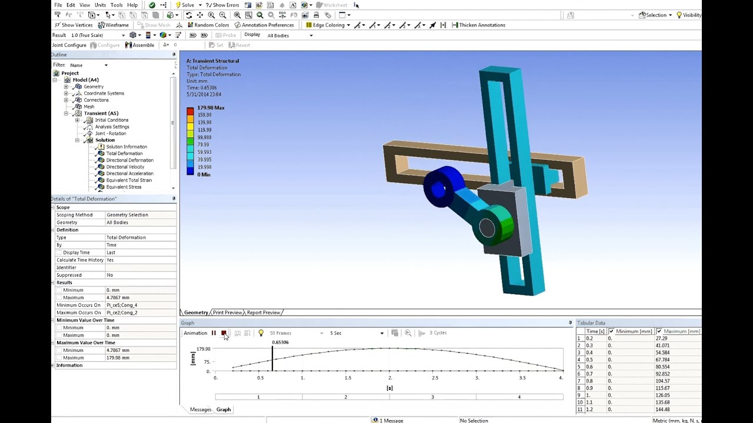
Task: Open the Help menu
Action: coord(132,5)
